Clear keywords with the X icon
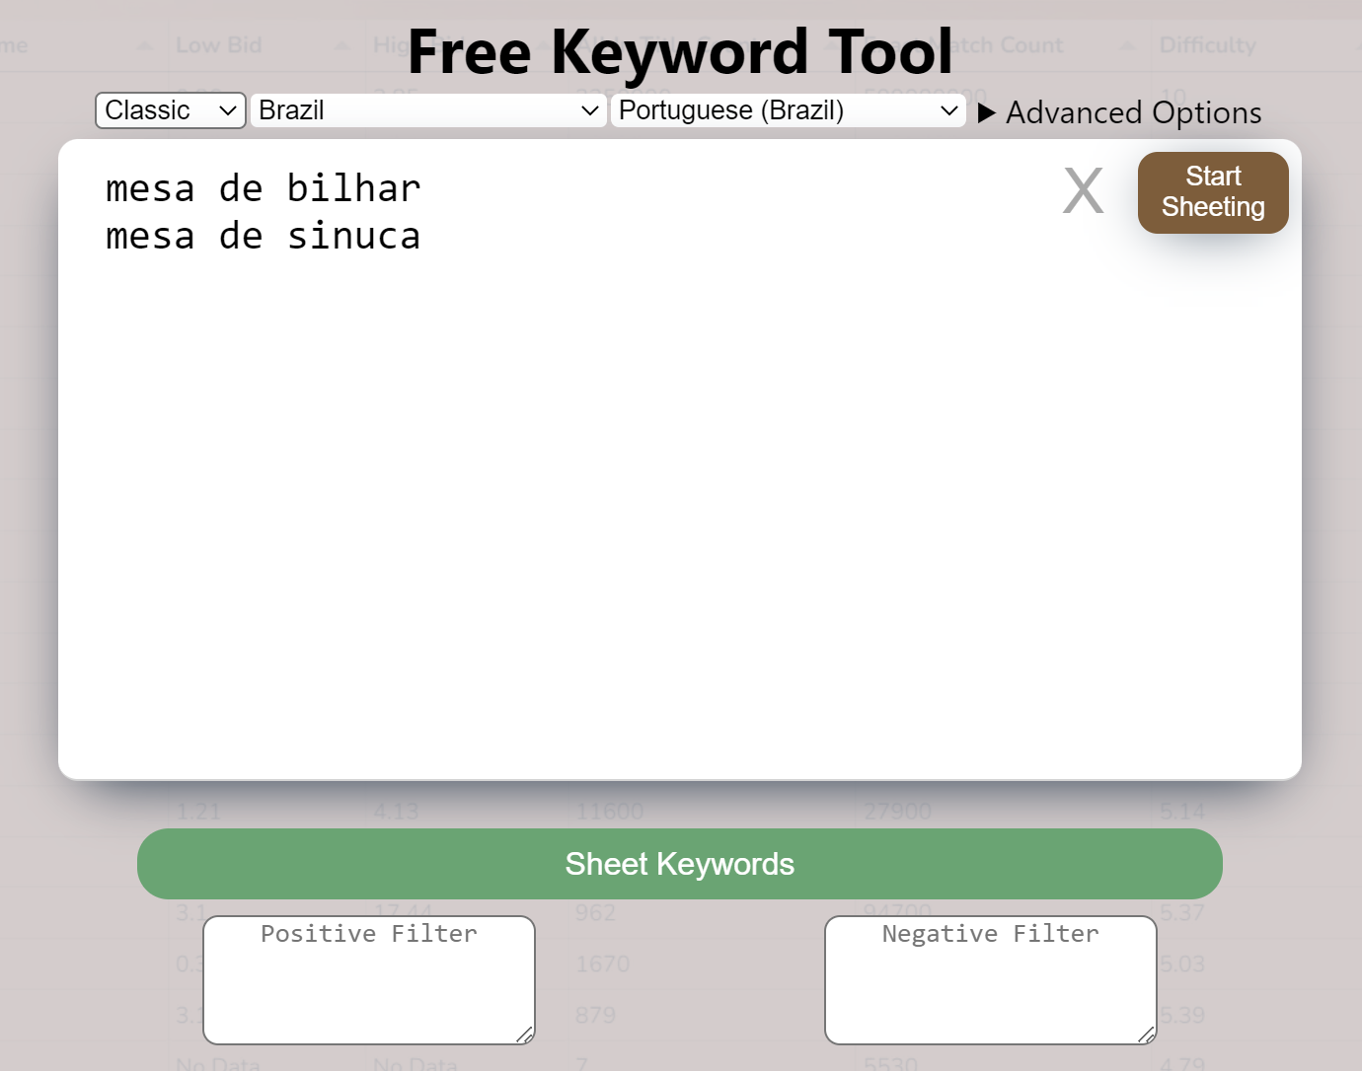This screenshot has height=1071, width=1362. click(1082, 191)
